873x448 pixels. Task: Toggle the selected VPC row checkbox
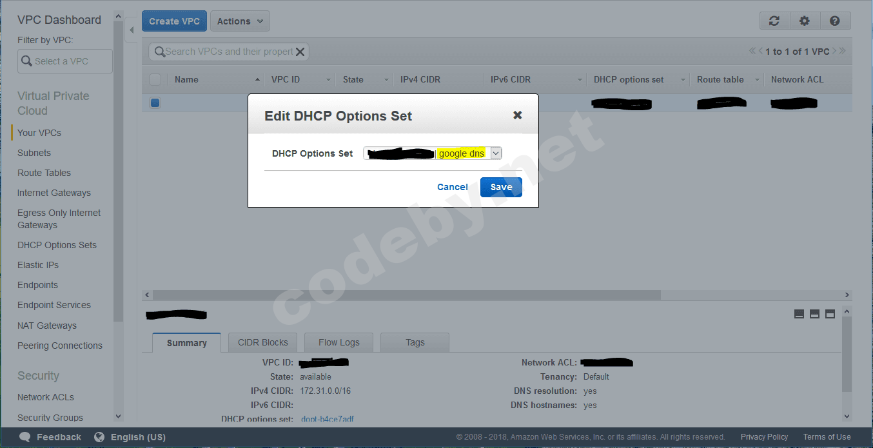[155, 102]
